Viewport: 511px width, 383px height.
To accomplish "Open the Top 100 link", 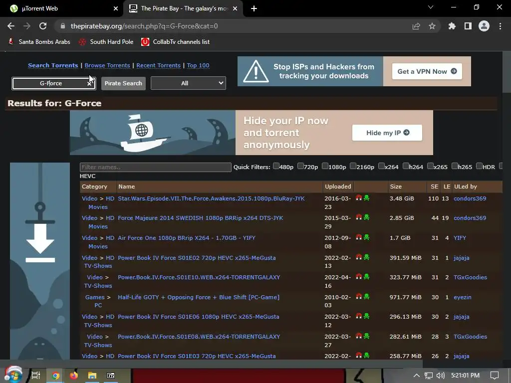I will tap(198, 65).
